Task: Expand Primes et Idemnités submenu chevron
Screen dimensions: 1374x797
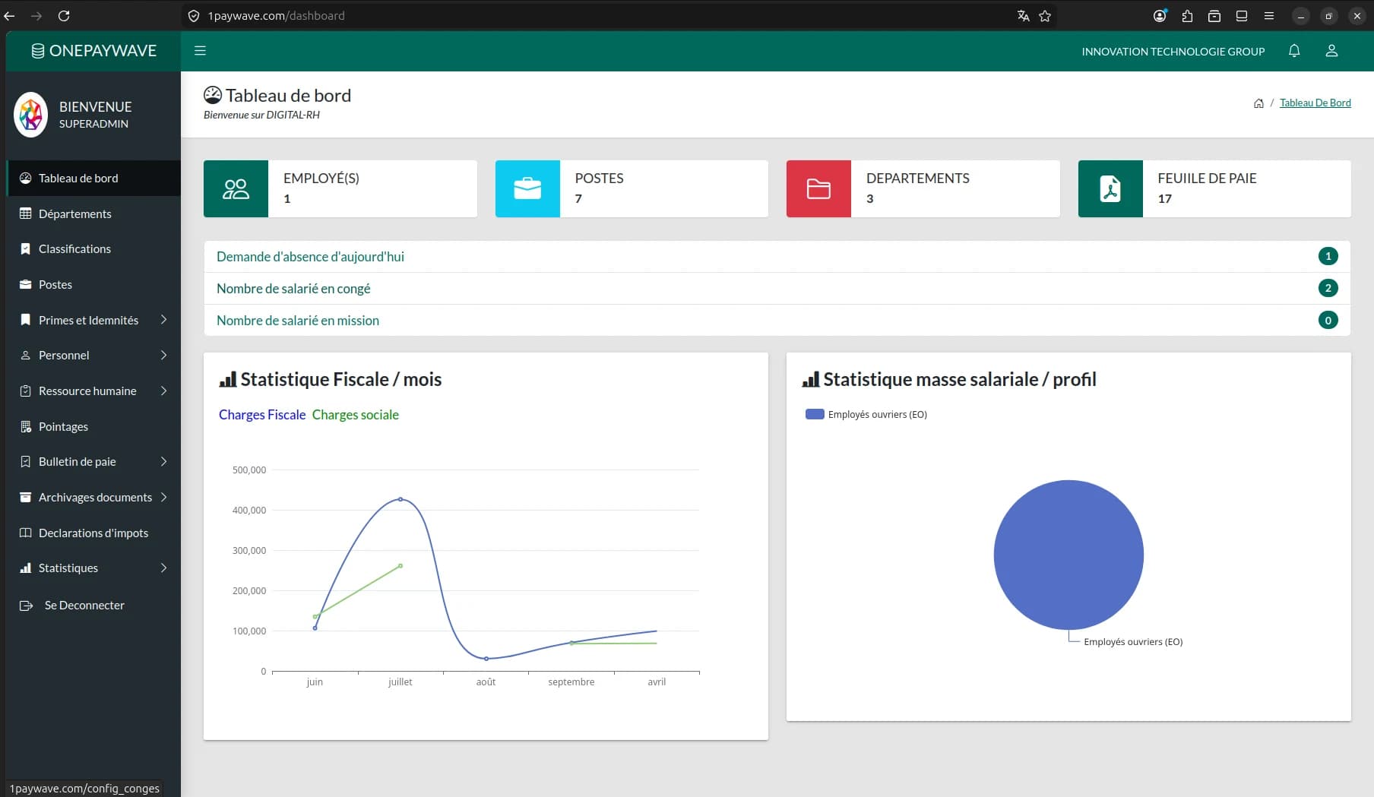Action: 163,320
